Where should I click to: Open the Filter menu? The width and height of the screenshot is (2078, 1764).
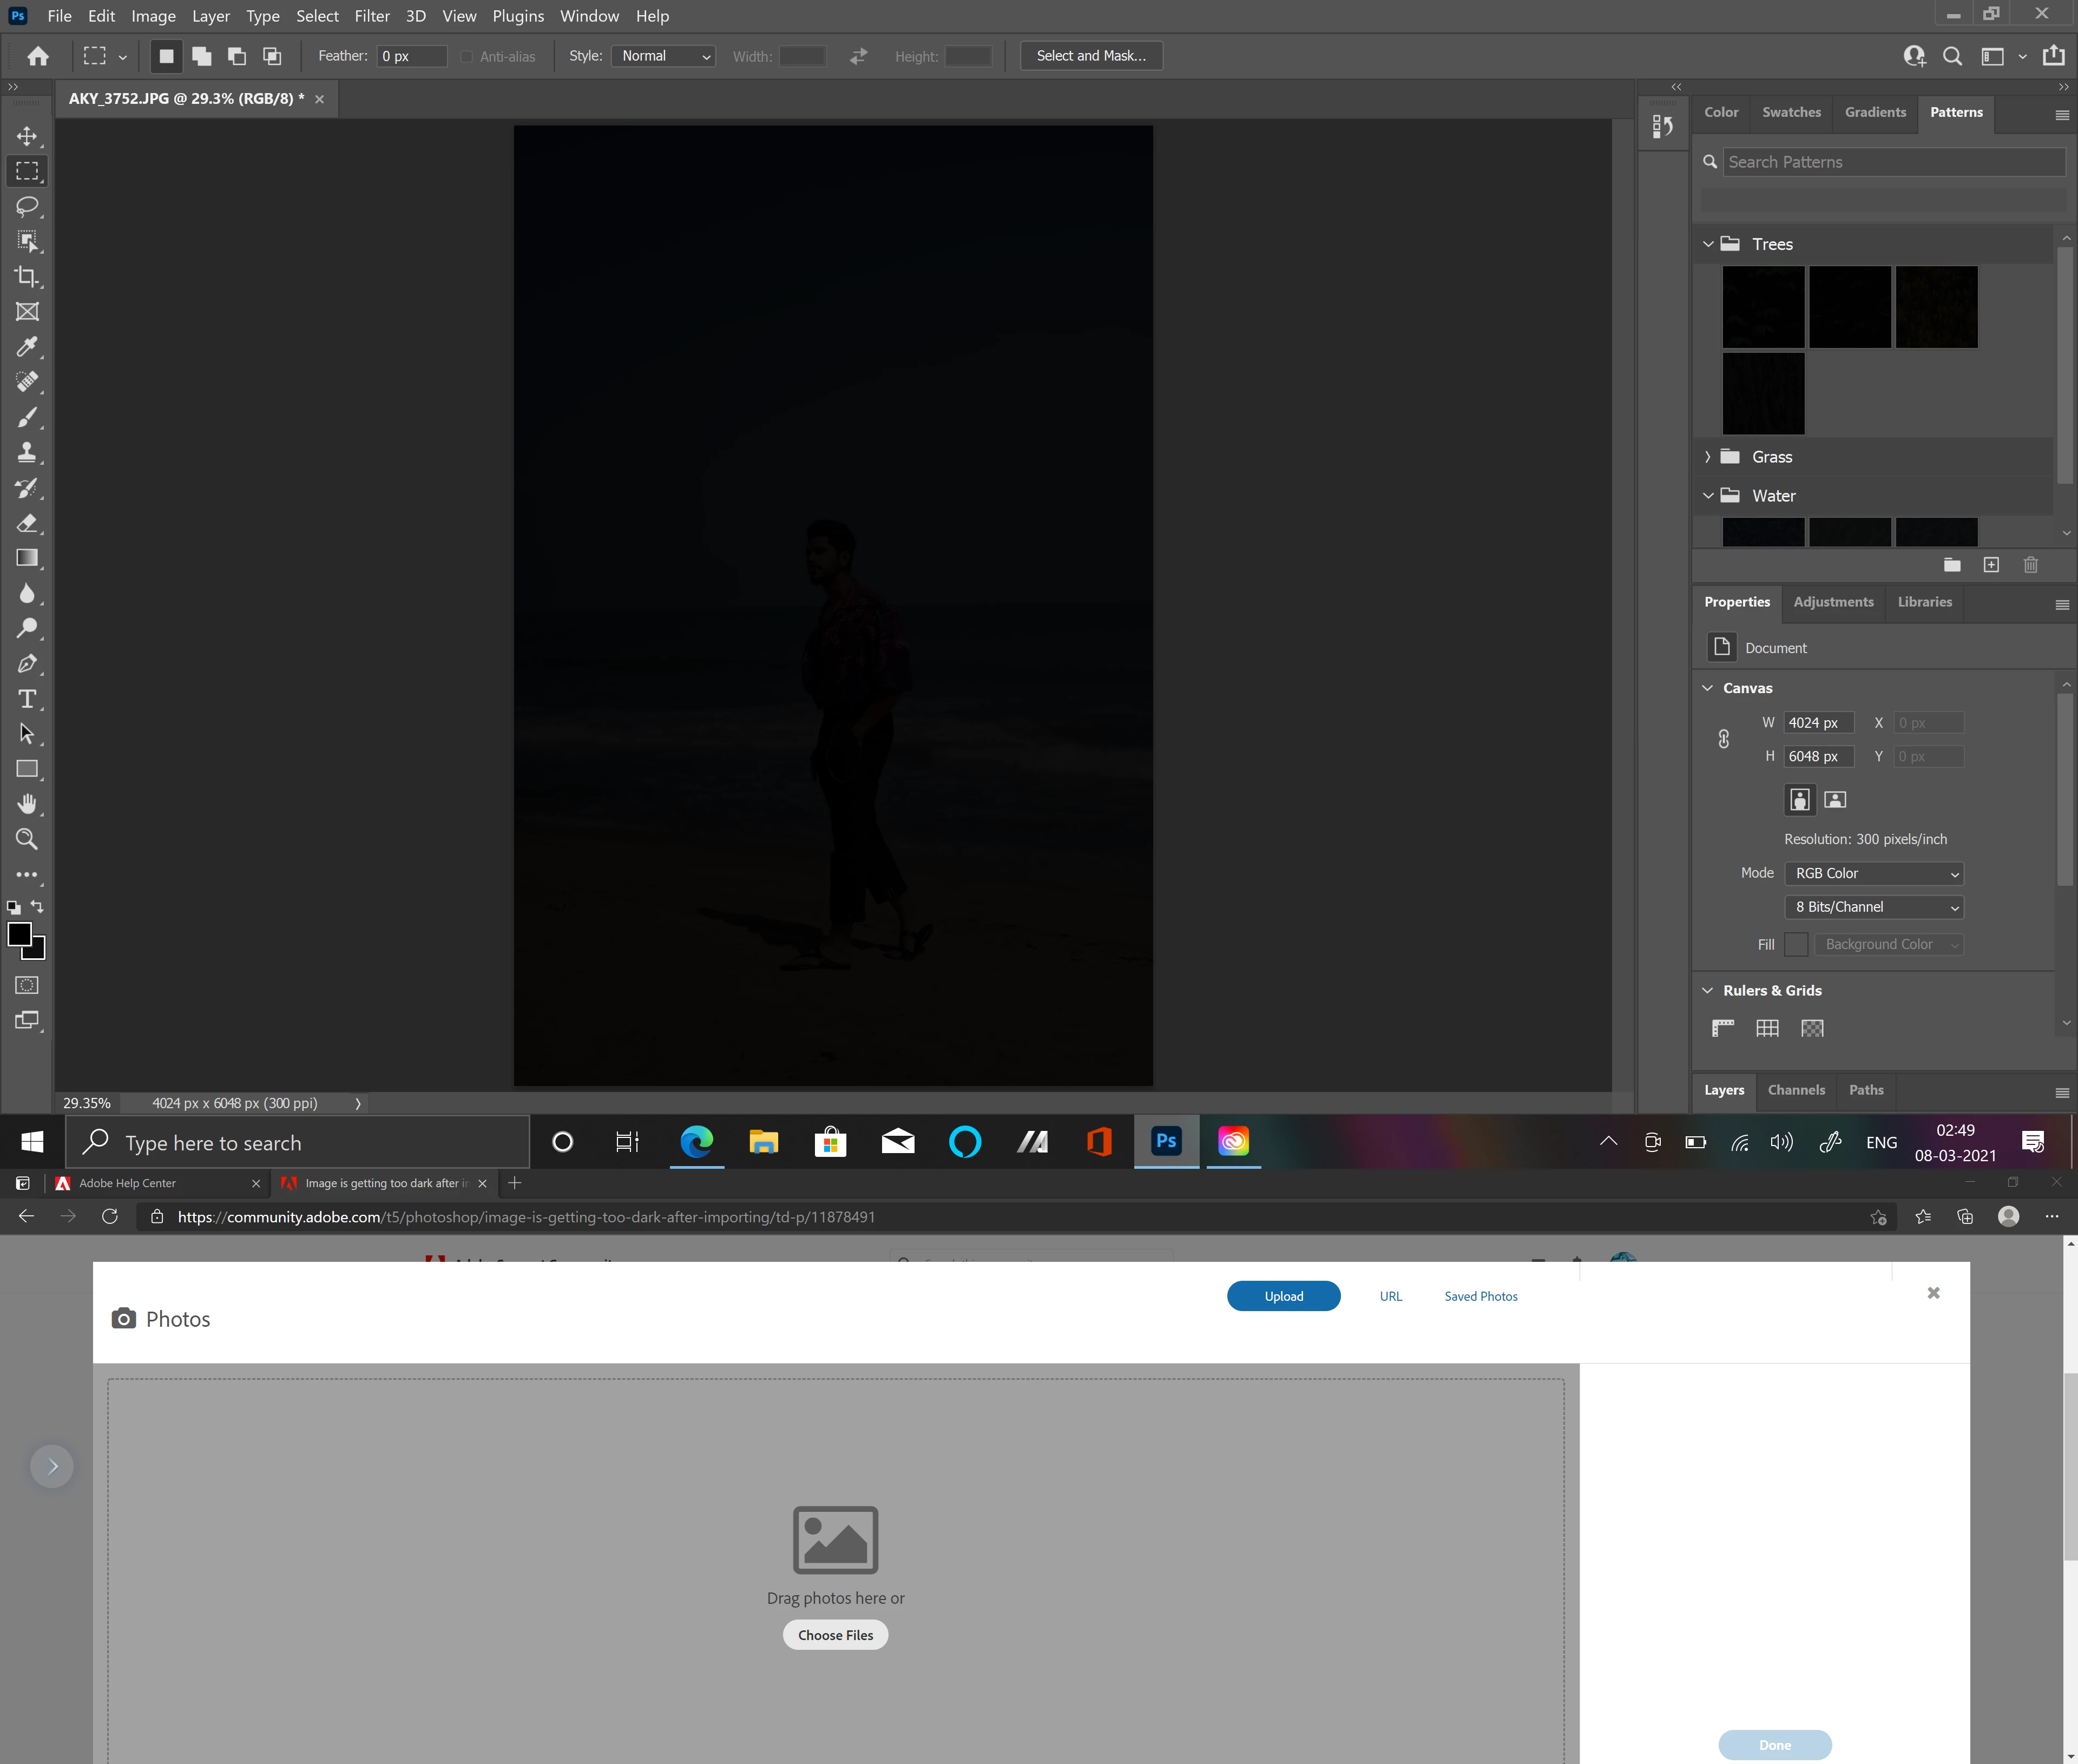371,16
